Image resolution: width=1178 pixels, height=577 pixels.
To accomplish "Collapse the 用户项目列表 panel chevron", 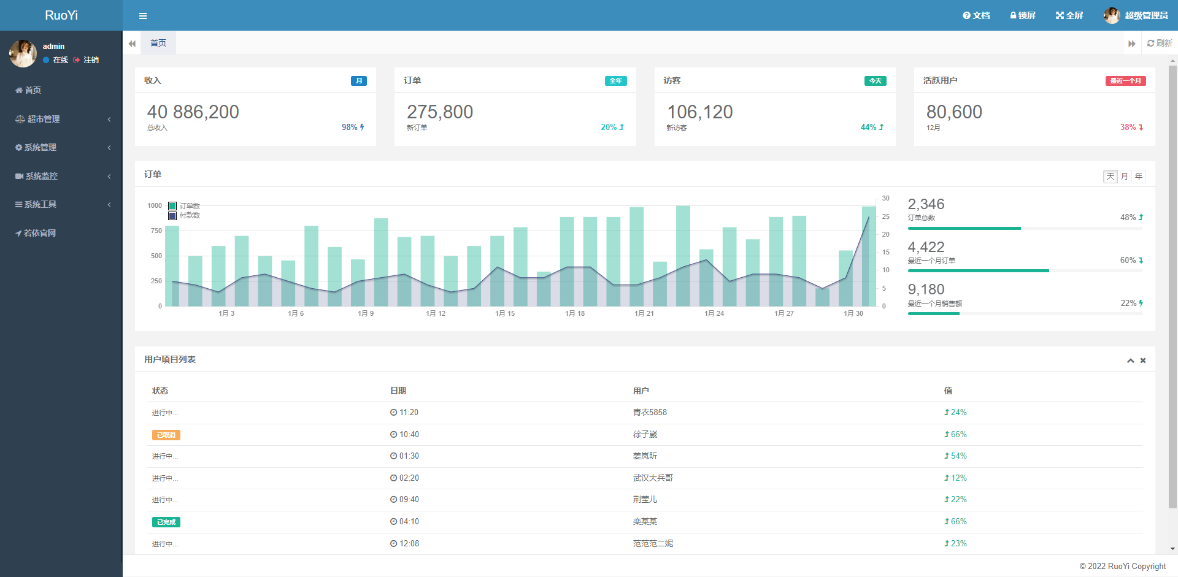I will coord(1130,361).
